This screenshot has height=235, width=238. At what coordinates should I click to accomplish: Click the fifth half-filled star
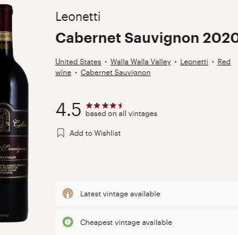click(x=121, y=105)
